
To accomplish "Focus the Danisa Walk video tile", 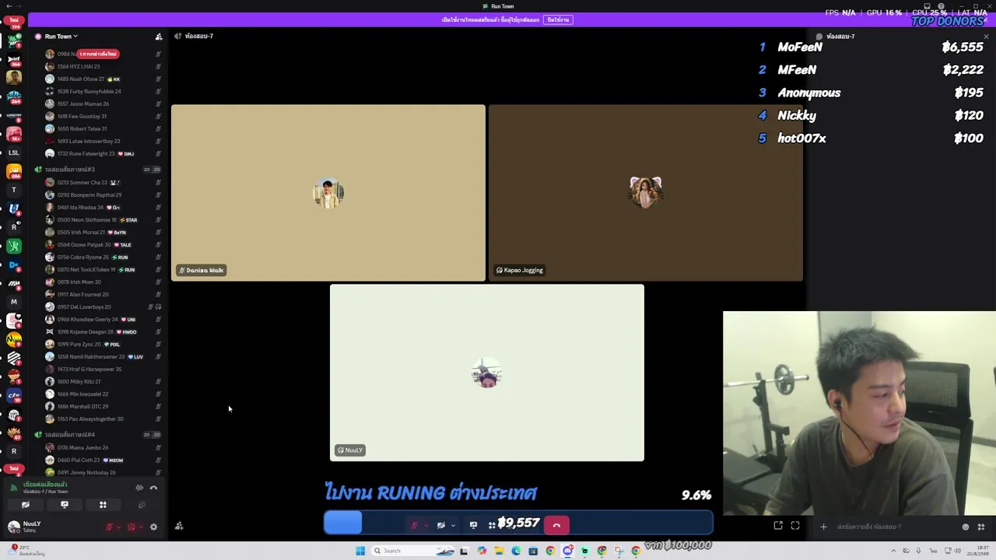I will [x=328, y=193].
